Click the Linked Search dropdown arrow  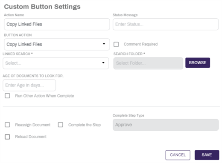(x=103, y=63)
